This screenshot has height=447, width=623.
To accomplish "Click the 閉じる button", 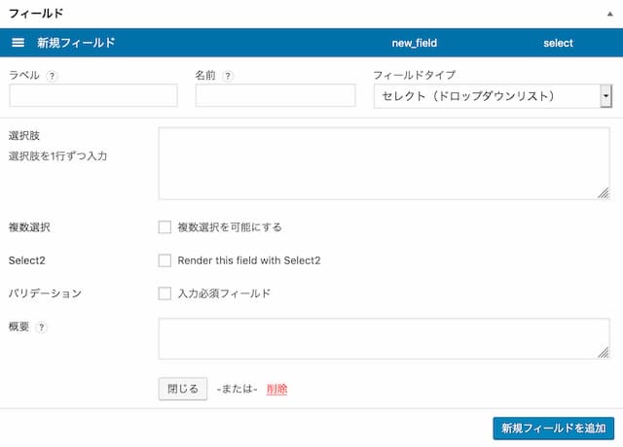I will 183,389.
